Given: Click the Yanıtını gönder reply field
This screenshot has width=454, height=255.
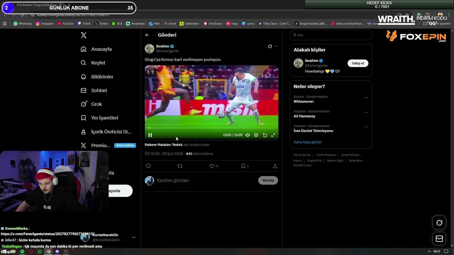Looking at the screenshot, I should (x=206, y=180).
